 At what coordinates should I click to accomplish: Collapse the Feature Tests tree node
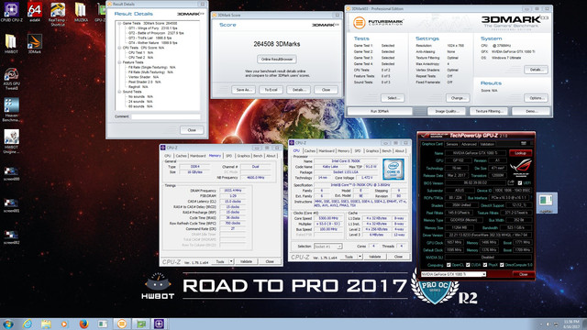tap(119, 62)
